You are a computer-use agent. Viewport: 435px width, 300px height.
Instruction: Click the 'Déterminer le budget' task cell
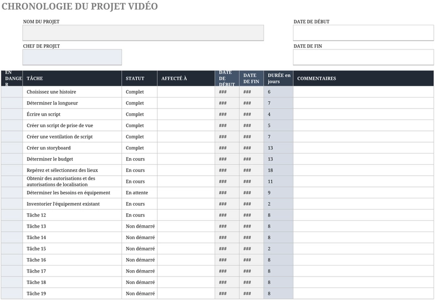coord(72,159)
